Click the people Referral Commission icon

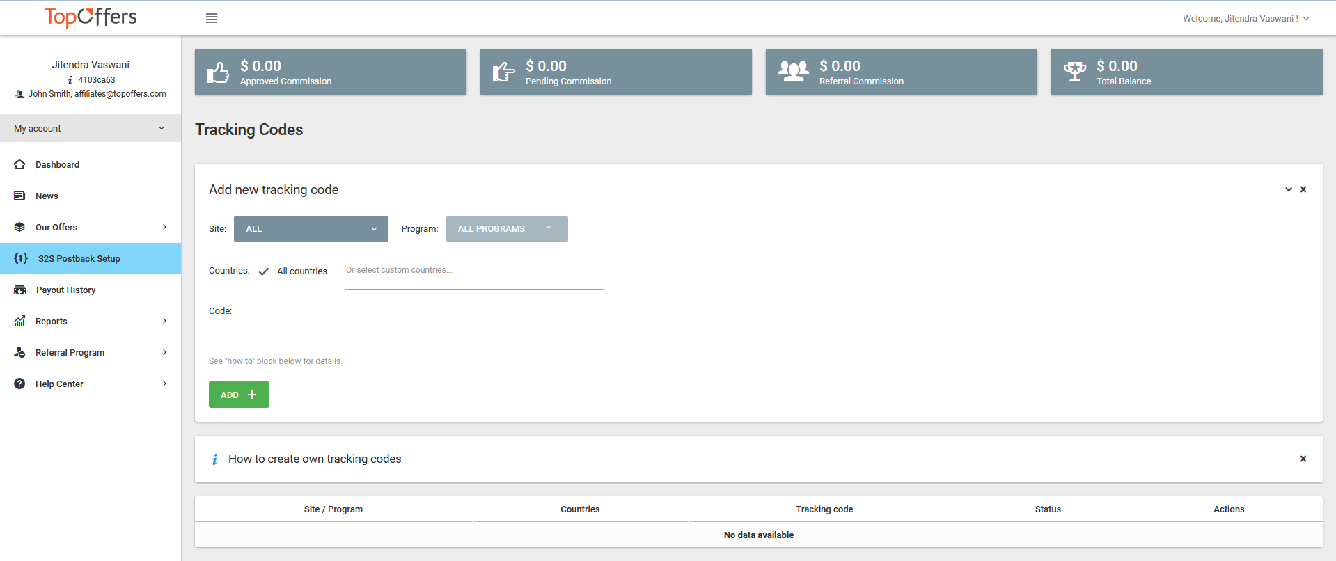point(794,71)
